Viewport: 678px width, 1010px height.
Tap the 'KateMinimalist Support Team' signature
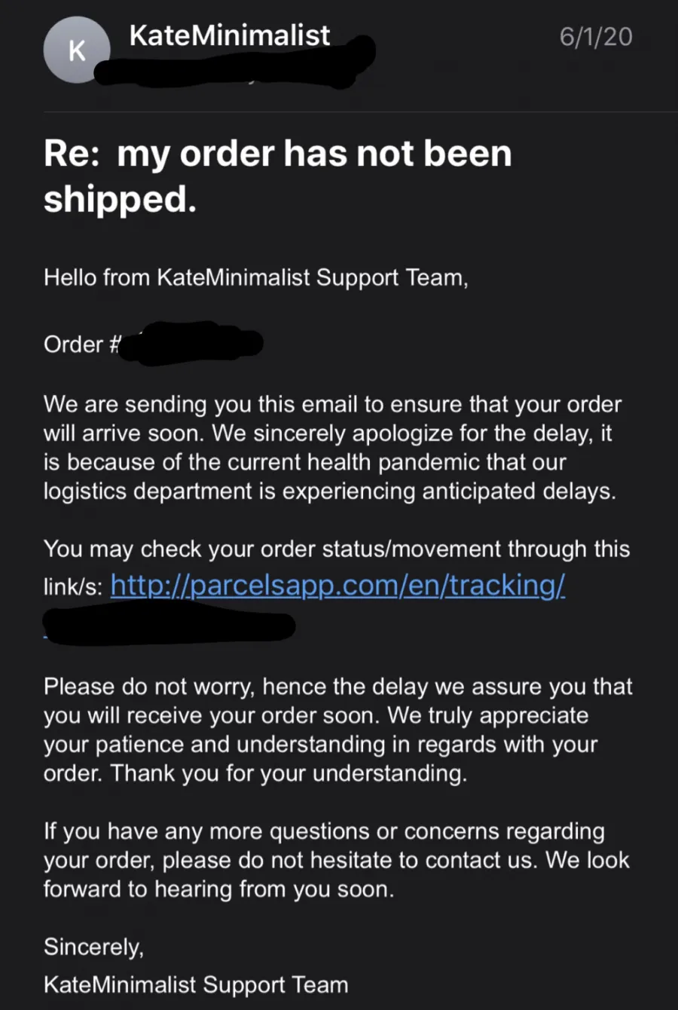coord(196,984)
